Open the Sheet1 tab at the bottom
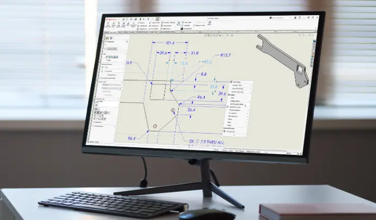This screenshot has width=376, height=220. pyautogui.click(x=96, y=142)
